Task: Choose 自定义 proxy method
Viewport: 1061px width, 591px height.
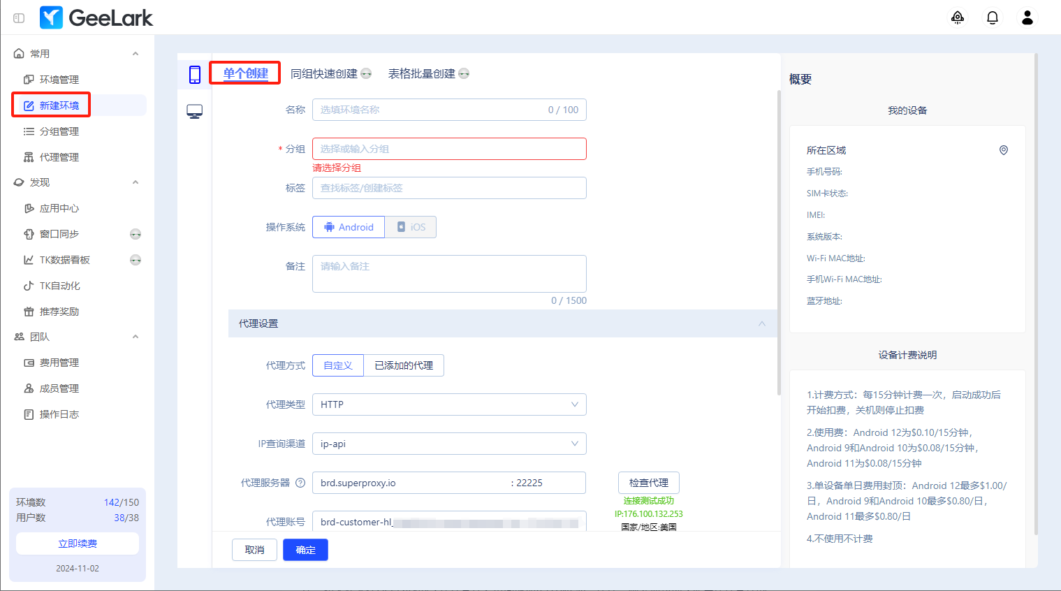Action: [x=338, y=365]
